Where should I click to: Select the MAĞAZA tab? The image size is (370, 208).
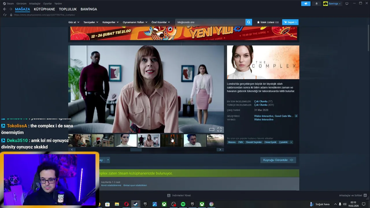click(23, 9)
